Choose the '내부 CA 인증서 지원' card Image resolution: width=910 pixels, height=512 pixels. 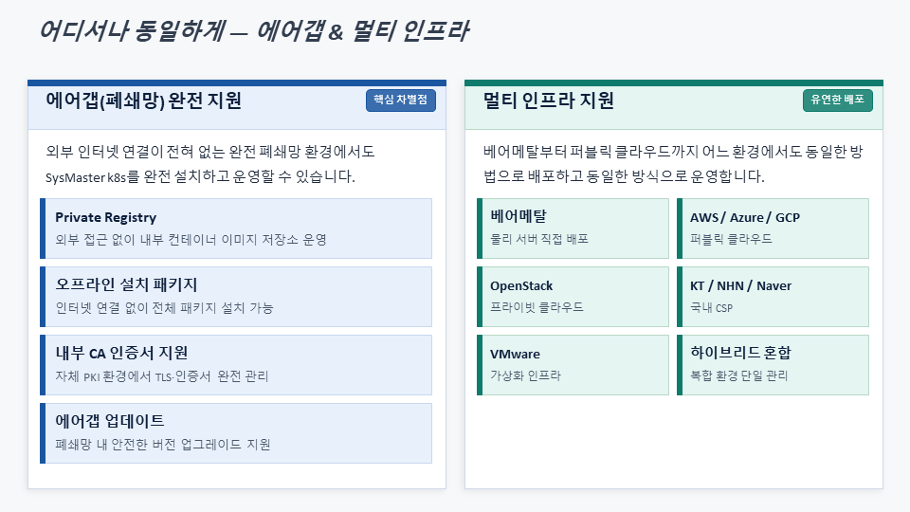point(236,365)
